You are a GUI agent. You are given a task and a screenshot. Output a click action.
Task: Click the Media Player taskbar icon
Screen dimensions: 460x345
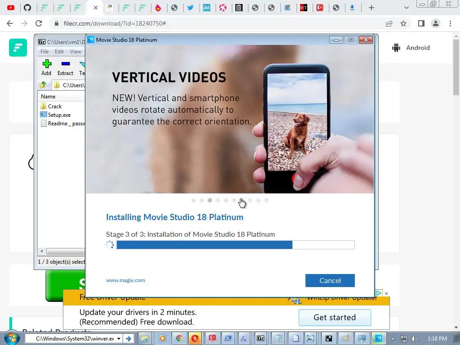coord(162,339)
